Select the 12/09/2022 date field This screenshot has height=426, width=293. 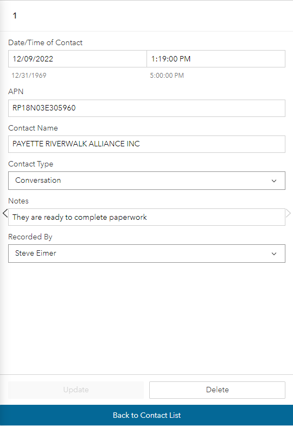(78, 59)
